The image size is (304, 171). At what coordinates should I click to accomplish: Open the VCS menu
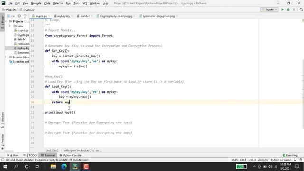(x=85, y=3)
